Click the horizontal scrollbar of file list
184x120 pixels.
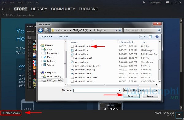tap(105, 85)
